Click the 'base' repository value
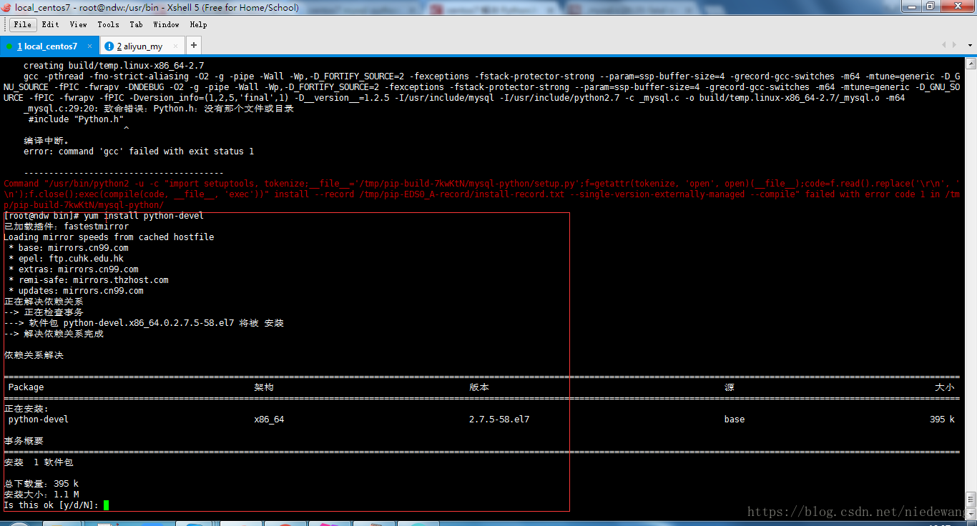977x526 pixels. pos(735,420)
